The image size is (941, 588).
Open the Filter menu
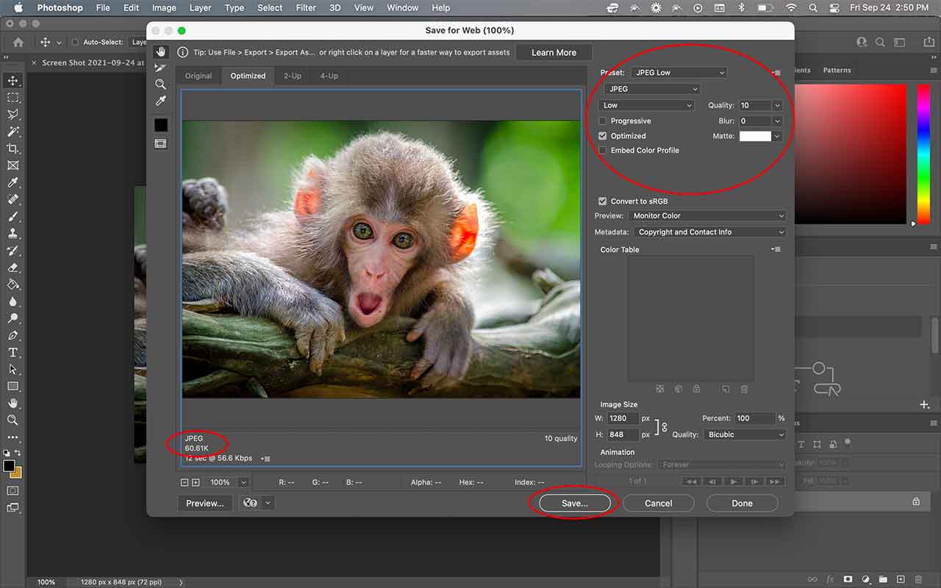306,8
